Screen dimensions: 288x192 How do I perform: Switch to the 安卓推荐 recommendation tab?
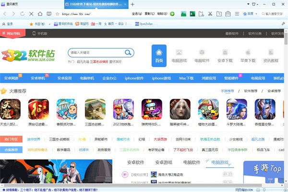[274, 91]
